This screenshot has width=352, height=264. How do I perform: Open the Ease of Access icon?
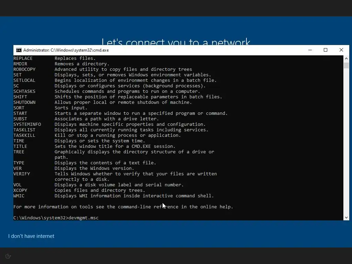8,256
